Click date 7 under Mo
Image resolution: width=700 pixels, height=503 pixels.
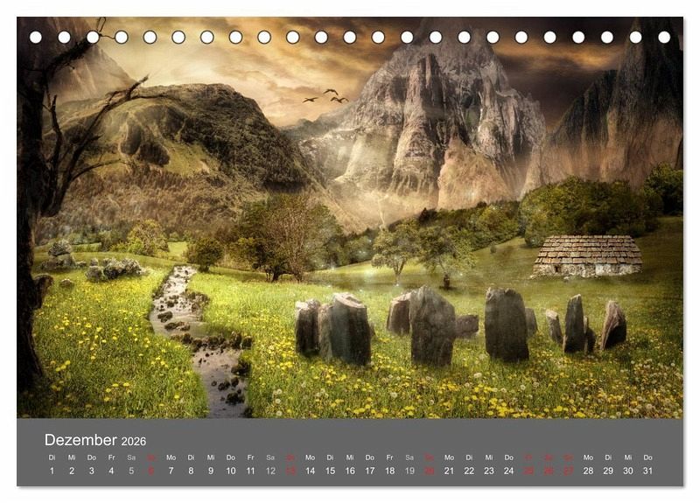(171, 471)
